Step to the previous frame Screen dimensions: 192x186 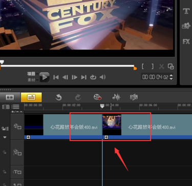pyautogui.click(x=65, y=77)
